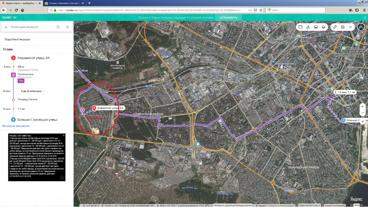Close the ММС Рус advertisement
Screen dimensions: 368x207
click(x=63, y=135)
